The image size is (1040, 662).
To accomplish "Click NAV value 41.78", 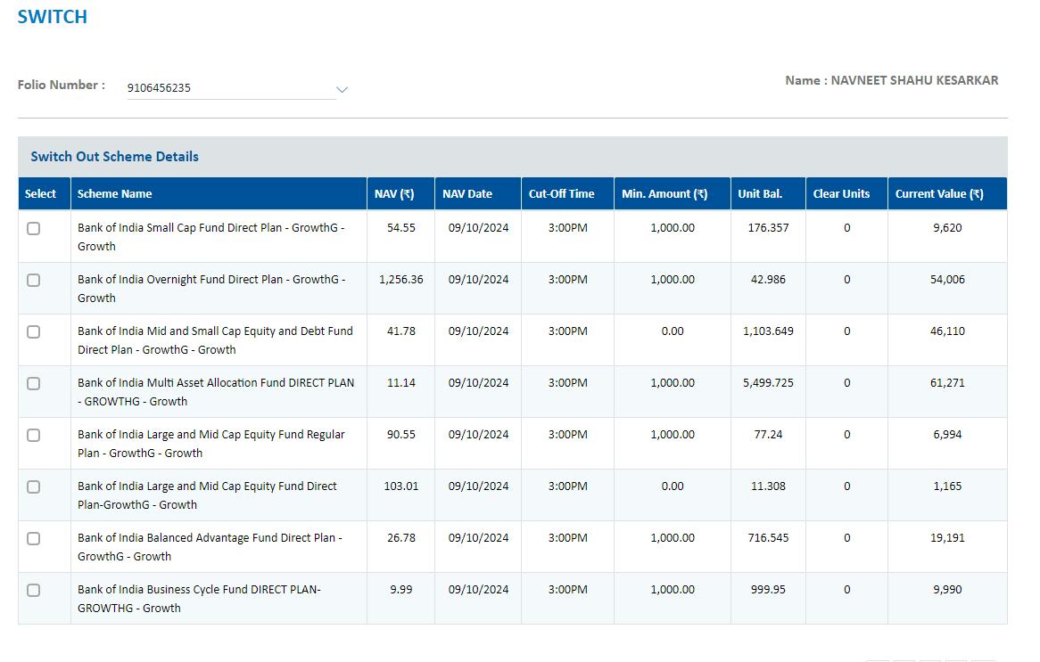I will [401, 331].
